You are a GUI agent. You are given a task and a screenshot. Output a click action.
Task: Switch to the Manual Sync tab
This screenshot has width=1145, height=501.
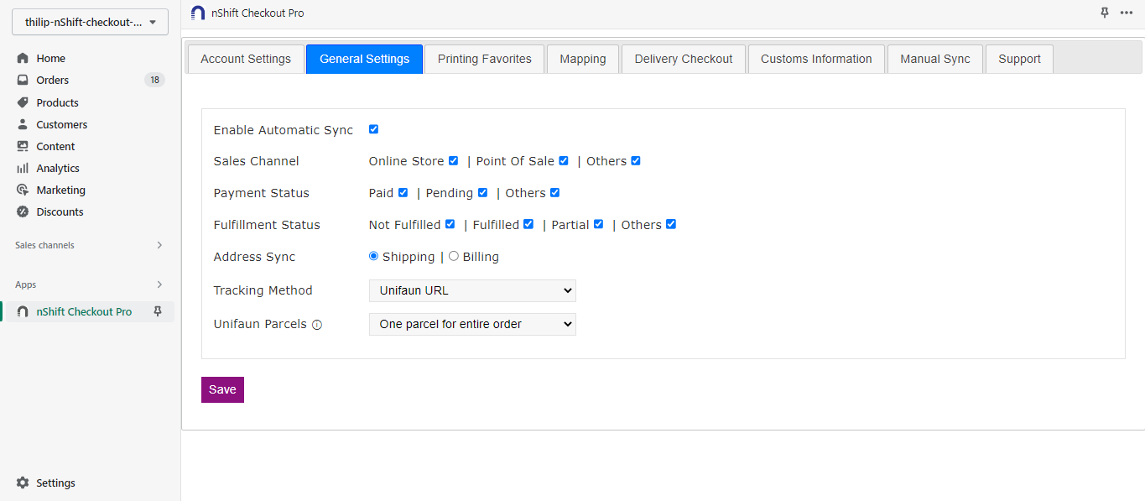[x=935, y=59]
